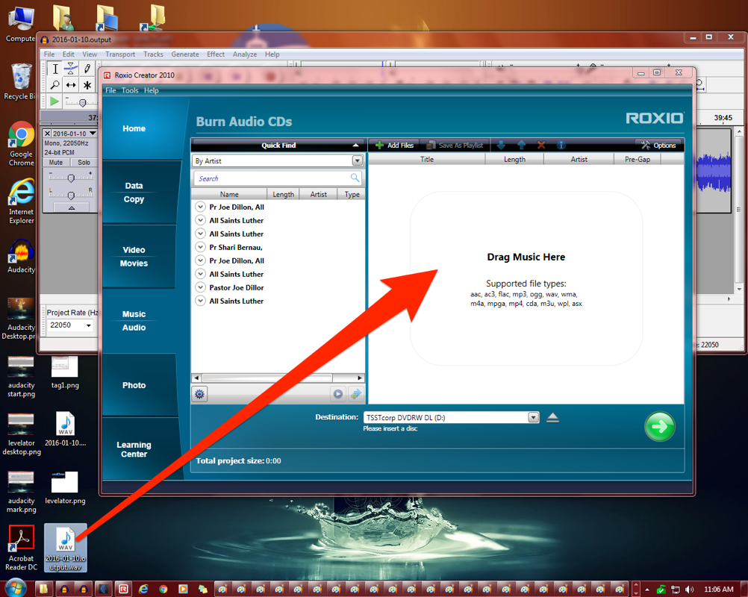748x597 pixels.
Task: Open Google Chrome desktop shortcut
Action: point(22,143)
